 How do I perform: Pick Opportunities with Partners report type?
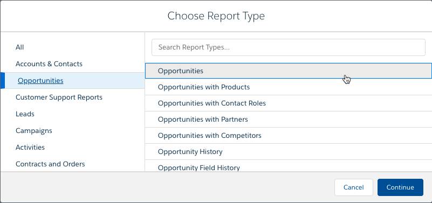[288, 120]
